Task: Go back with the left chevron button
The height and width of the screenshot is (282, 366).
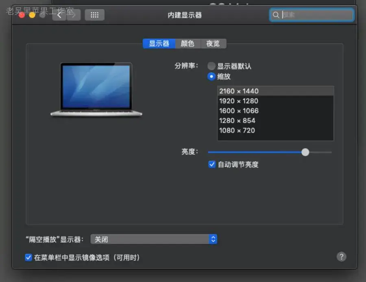Action: [x=59, y=15]
